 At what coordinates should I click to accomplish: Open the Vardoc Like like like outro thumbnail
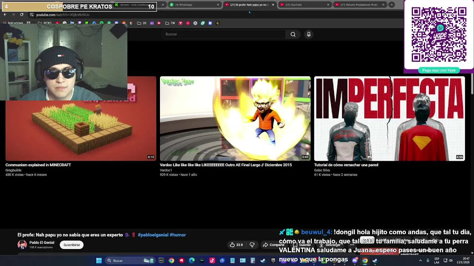click(x=235, y=118)
